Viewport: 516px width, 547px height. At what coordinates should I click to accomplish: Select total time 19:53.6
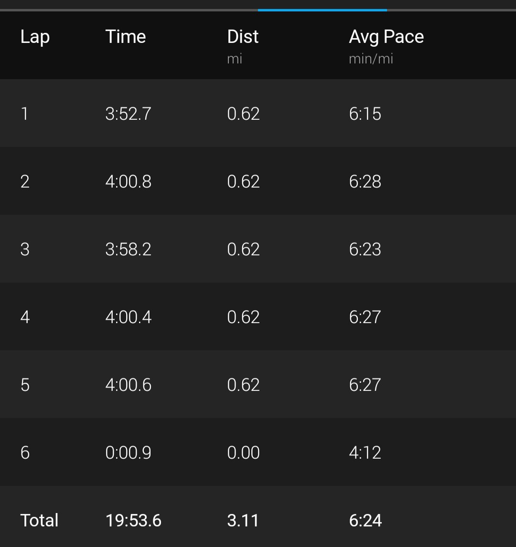133,520
